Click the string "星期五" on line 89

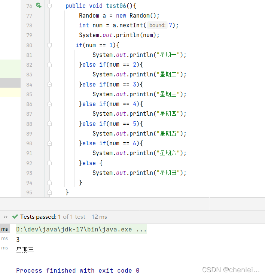tap(168, 134)
